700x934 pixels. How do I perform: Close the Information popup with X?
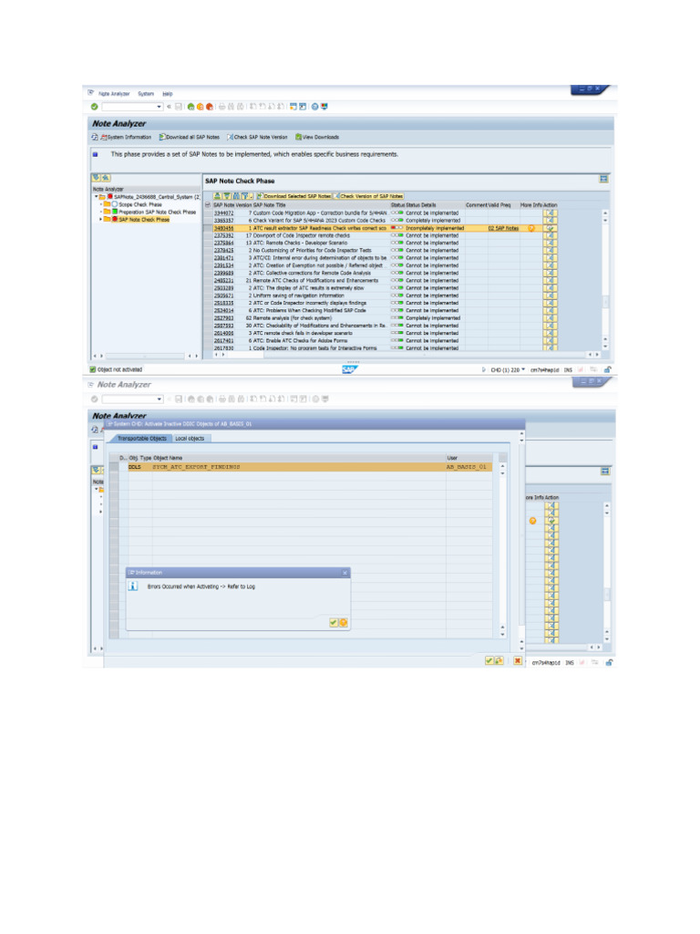[345, 573]
